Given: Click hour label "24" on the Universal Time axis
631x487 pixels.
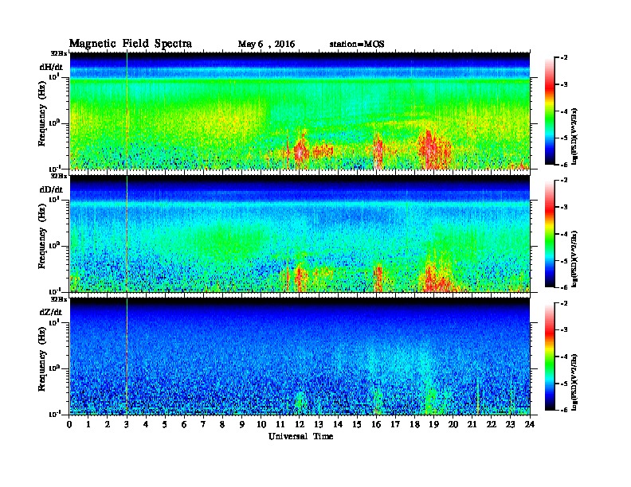Looking at the screenshot, I should click(530, 424).
